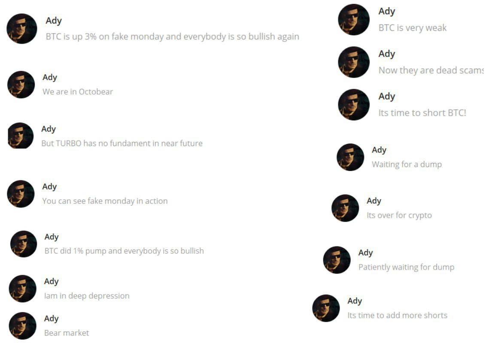Select the 'We are in Octobear' message text
The height and width of the screenshot is (348, 501).
click(x=78, y=92)
